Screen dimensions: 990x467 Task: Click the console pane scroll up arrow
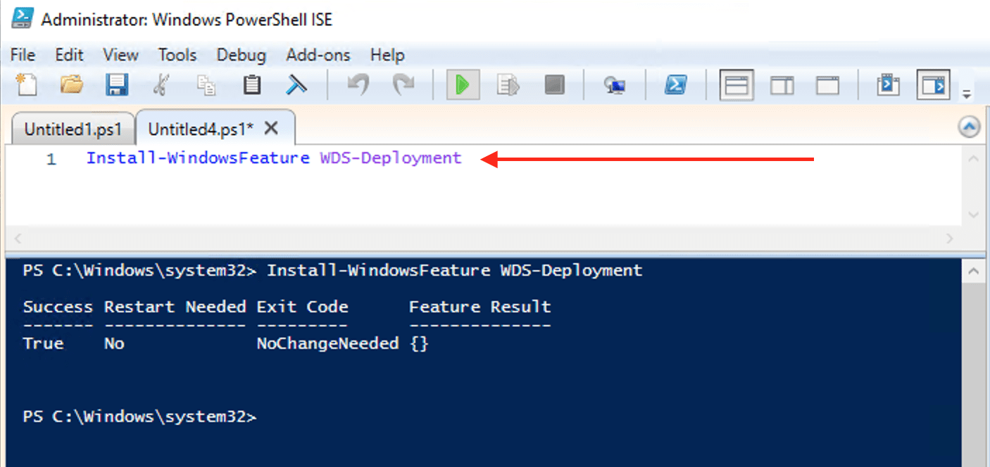click(x=974, y=271)
